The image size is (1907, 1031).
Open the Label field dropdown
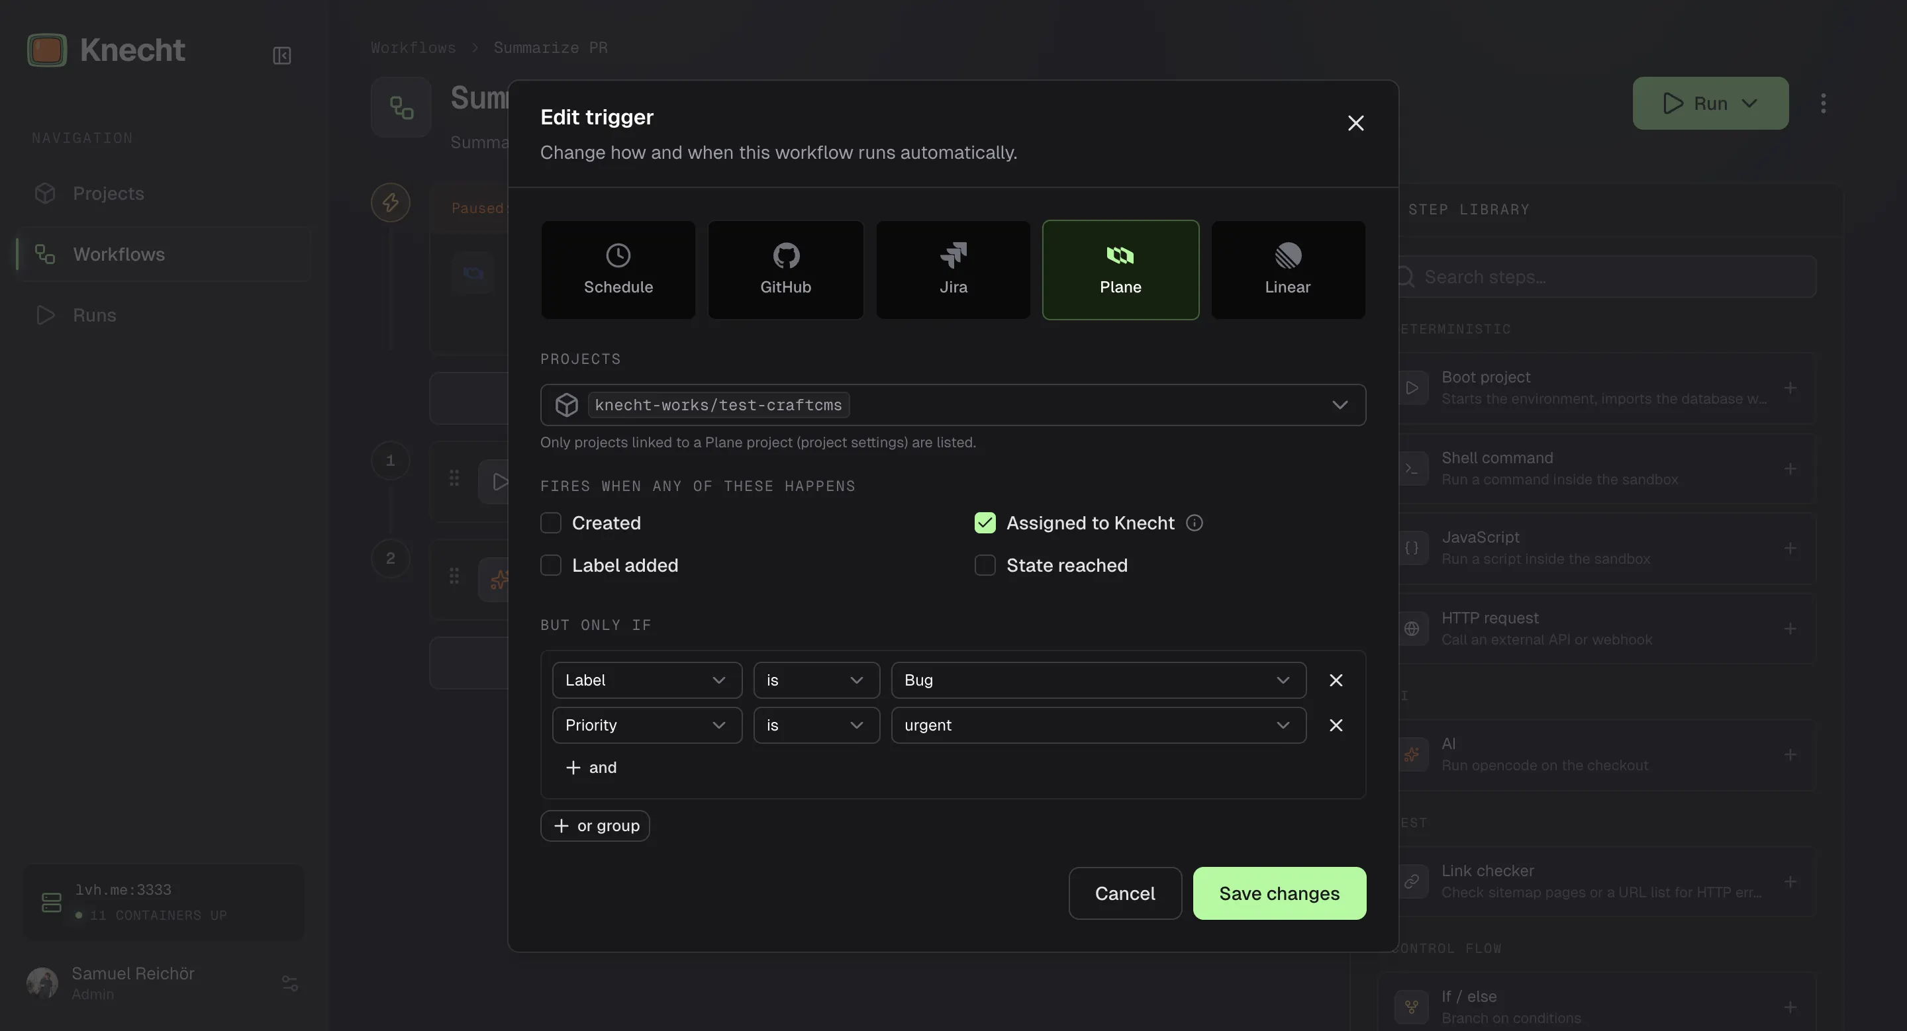click(x=647, y=680)
